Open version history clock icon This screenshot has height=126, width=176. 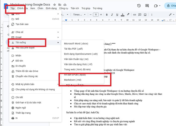139,6
